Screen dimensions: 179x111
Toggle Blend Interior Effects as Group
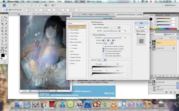click(103, 46)
